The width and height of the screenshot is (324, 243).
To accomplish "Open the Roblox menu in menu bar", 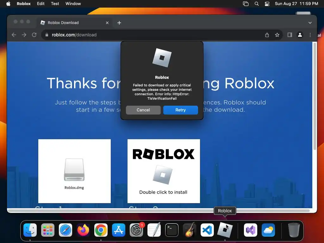I will coord(23,3).
